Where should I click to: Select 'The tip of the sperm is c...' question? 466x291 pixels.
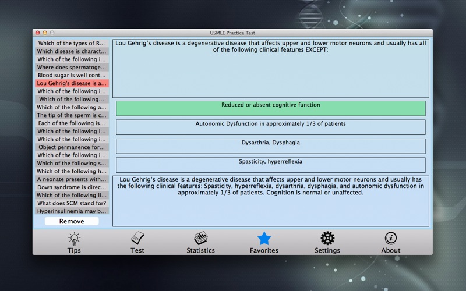72,115
